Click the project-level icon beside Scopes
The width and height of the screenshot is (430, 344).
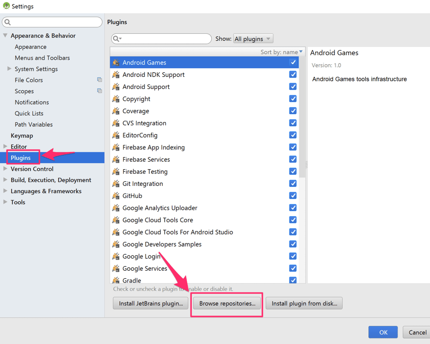tap(100, 91)
